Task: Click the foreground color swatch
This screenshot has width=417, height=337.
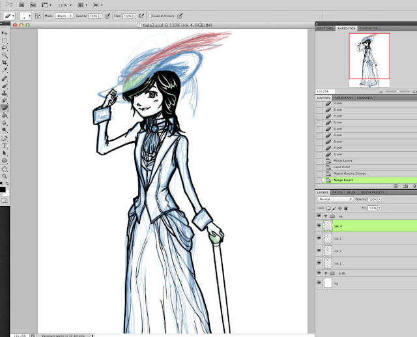Action: [x=3, y=189]
